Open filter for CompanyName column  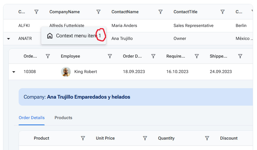98,12
